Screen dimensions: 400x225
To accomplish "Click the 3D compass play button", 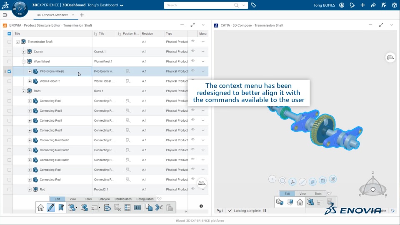I will click(20, 9).
